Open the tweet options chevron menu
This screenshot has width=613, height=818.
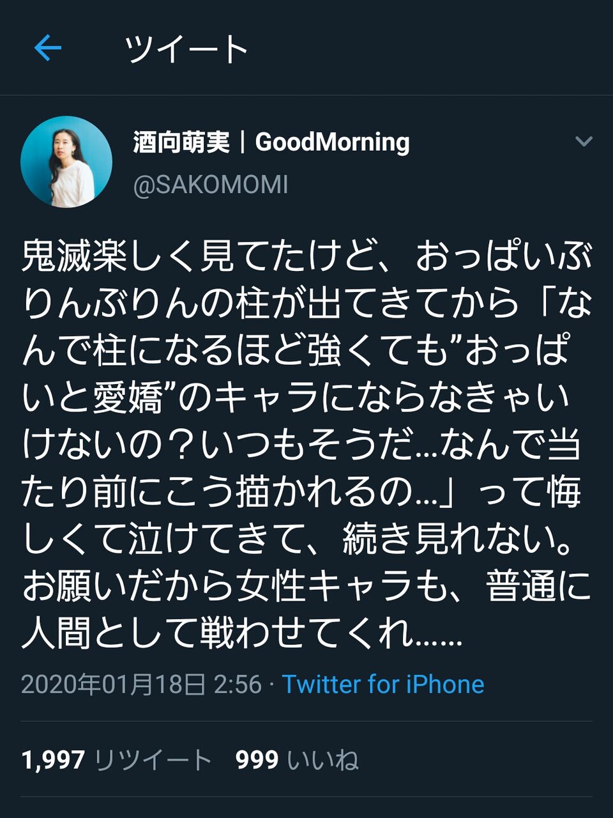tap(584, 141)
